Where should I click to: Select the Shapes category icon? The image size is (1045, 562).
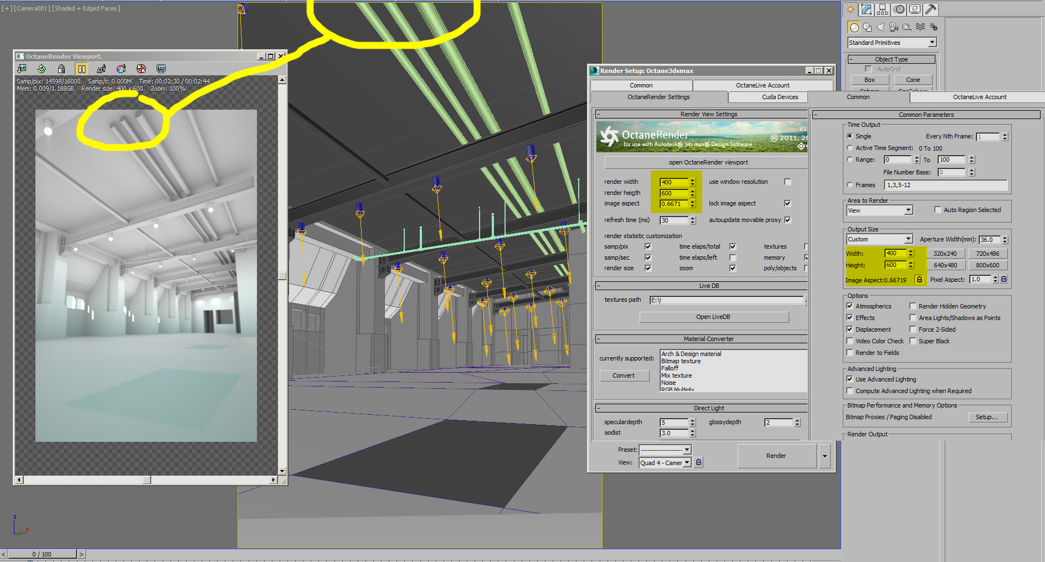pyautogui.click(x=867, y=27)
